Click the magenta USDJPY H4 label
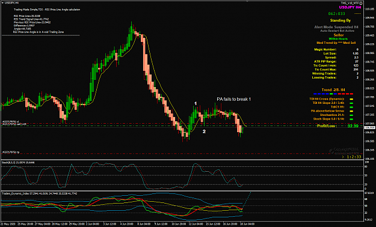 350,7
